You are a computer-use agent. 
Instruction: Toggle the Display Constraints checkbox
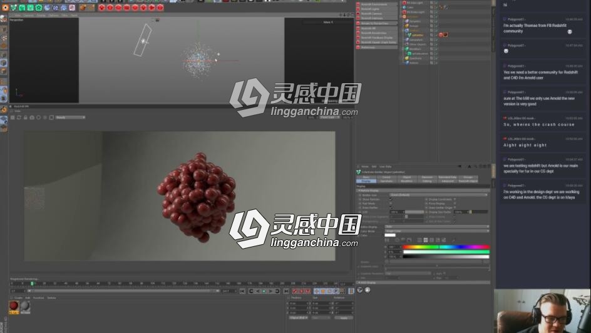[x=455, y=199]
